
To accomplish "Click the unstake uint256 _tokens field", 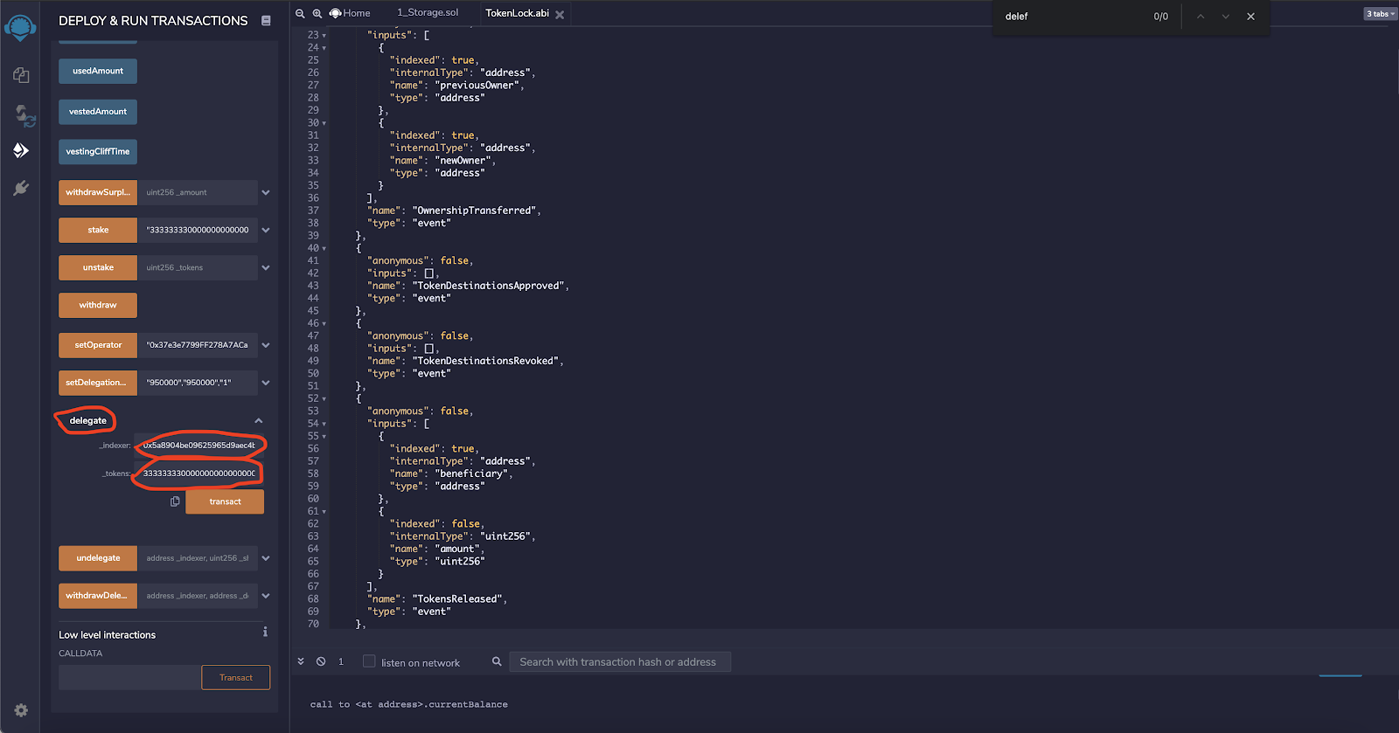I will click(198, 267).
